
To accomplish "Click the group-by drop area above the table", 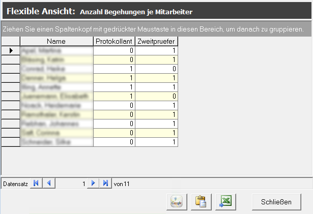I will 153,29.
